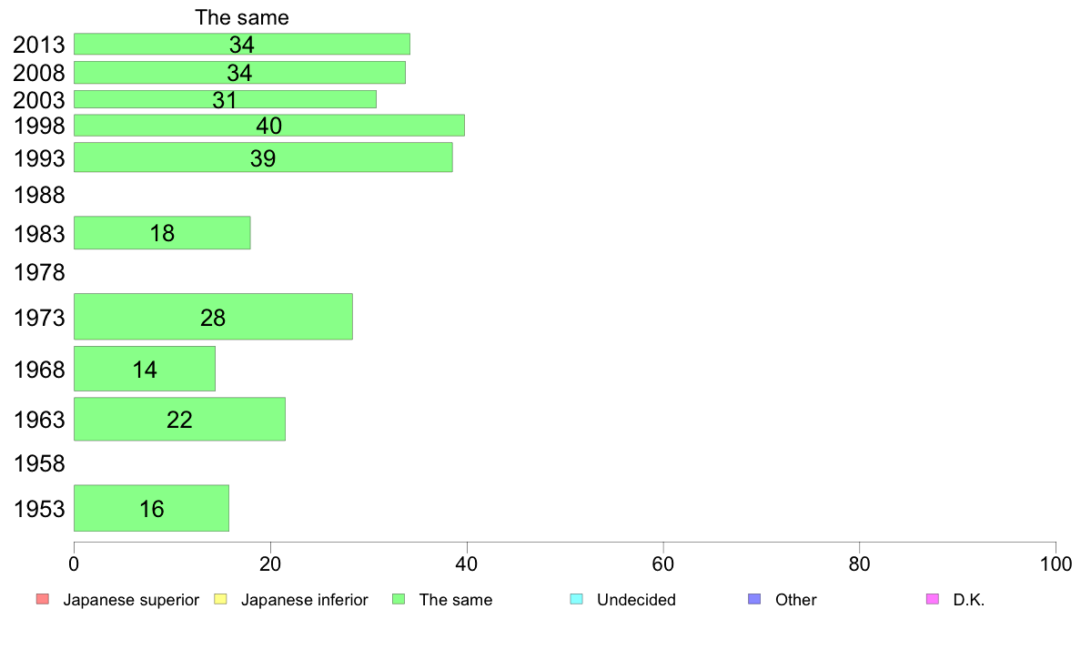
Task: Select the 1963 bar showing 22
Action: pyautogui.click(x=179, y=419)
